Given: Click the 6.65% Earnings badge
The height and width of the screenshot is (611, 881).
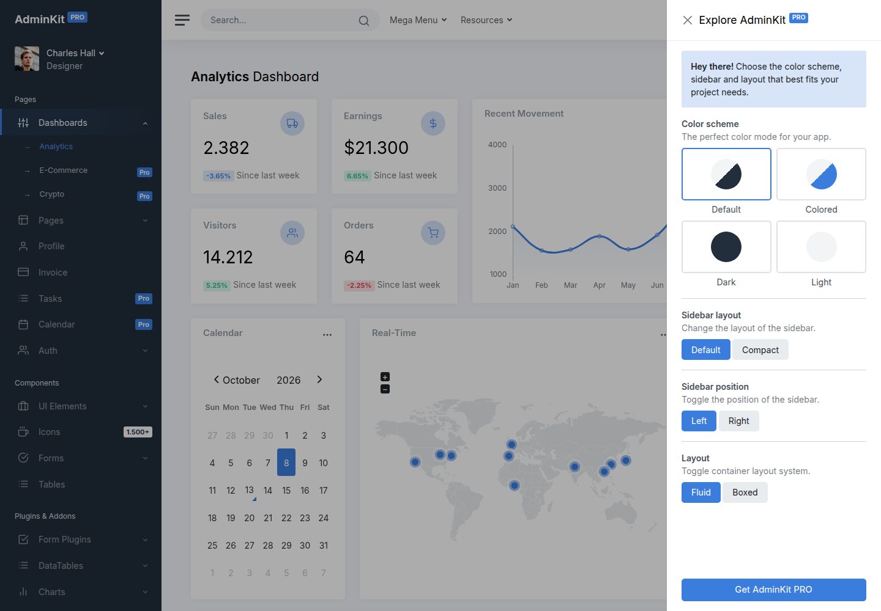Looking at the screenshot, I should tap(357, 176).
